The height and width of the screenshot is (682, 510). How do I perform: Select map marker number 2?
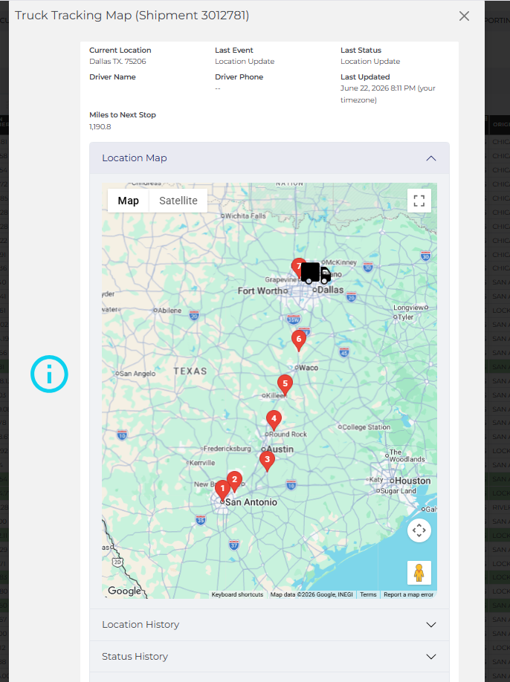(234, 481)
